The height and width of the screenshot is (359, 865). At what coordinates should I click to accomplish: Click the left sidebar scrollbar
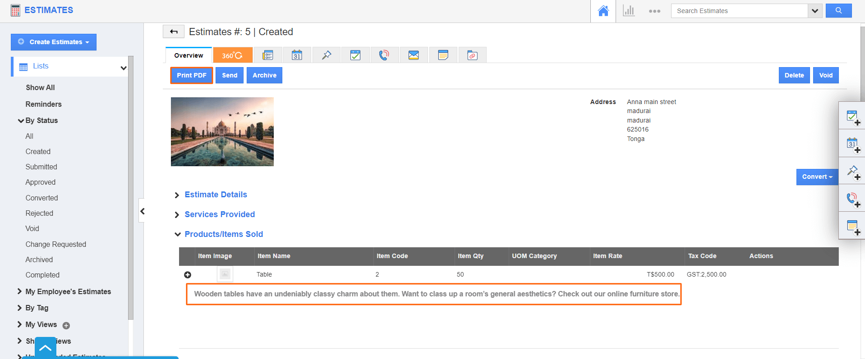(131, 187)
